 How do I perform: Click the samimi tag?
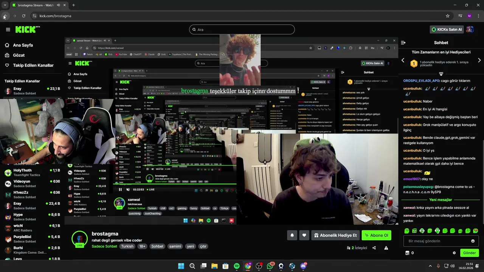click(175, 246)
